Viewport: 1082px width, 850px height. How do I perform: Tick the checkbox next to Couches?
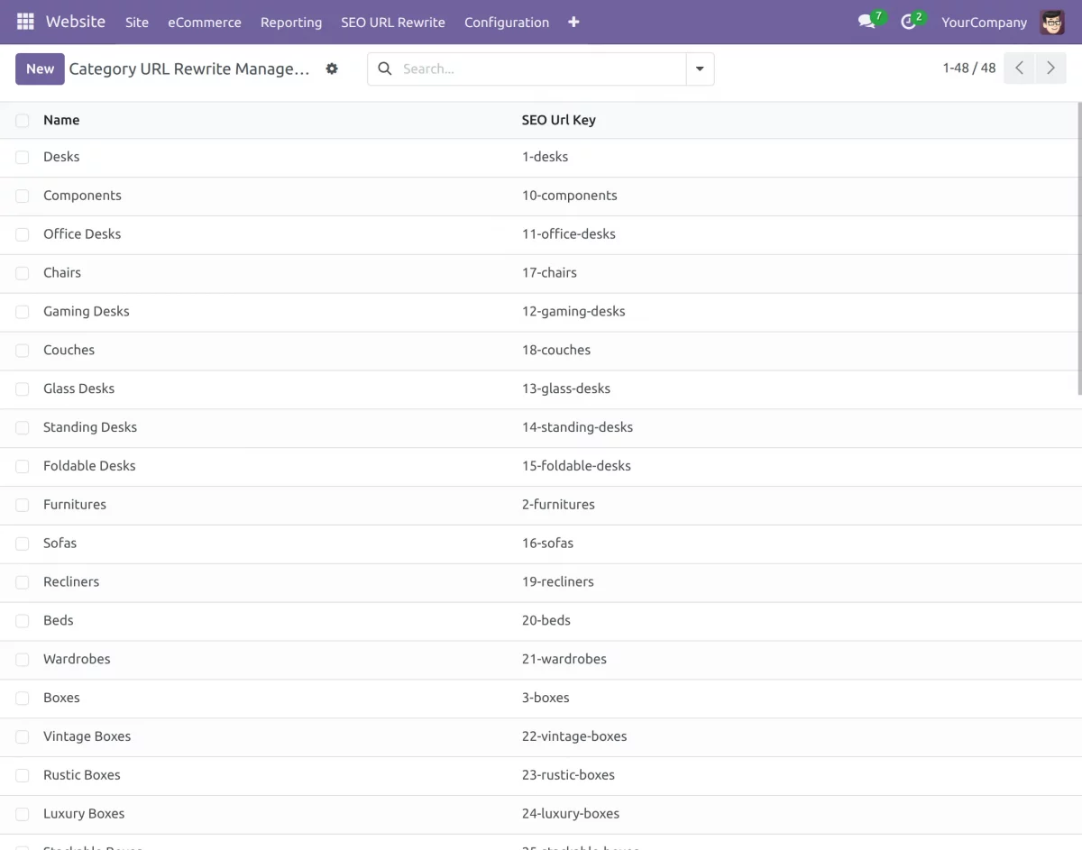[x=22, y=351]
